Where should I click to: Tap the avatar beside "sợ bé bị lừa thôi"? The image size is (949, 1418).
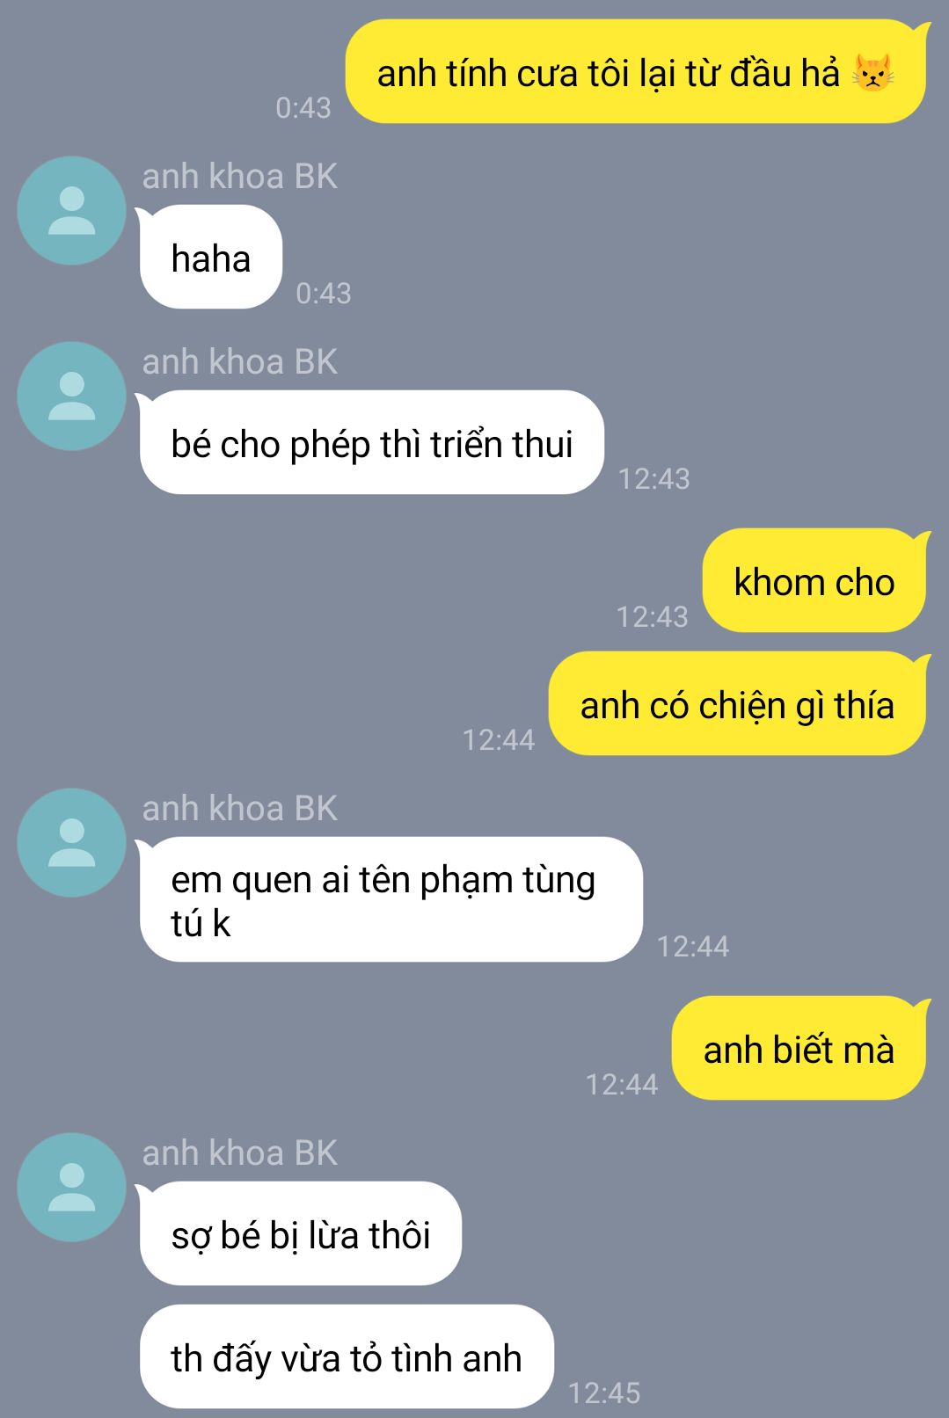click(x=72, y=1188)
